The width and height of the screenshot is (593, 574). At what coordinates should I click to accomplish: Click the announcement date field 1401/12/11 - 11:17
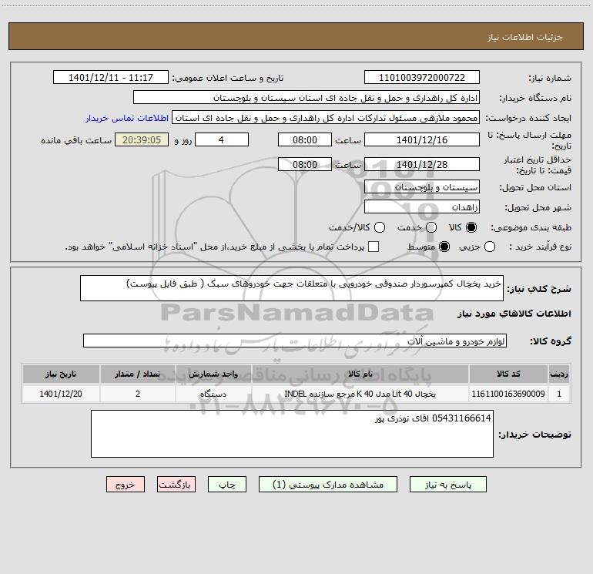click(x=111, y=78)
